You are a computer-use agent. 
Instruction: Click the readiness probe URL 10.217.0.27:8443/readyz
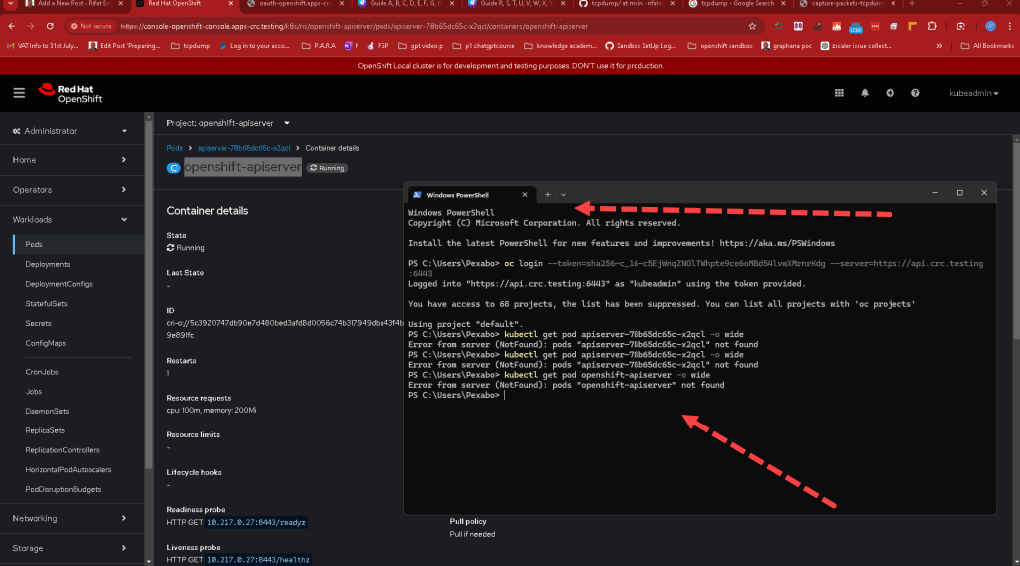pyautogui.click(x=256, y=522)
